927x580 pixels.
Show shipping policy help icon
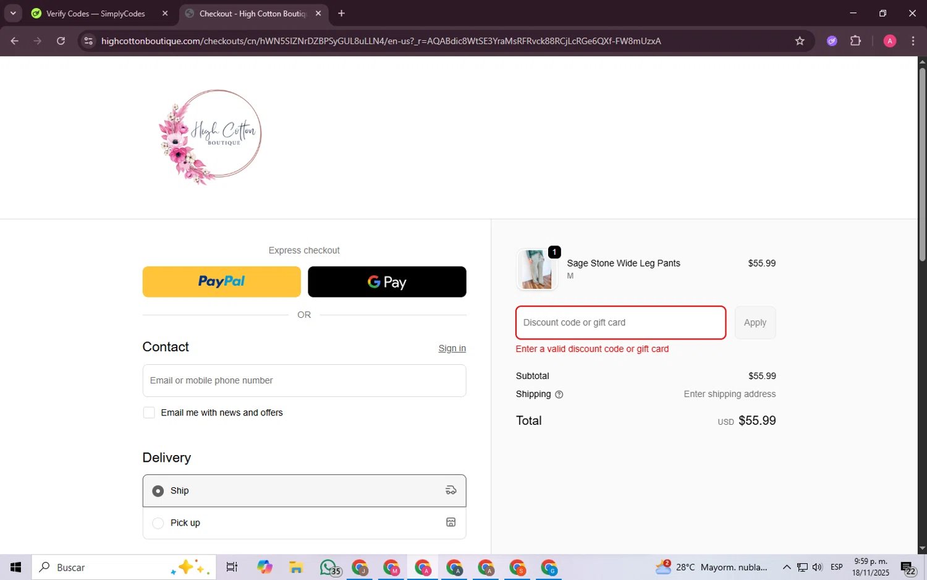pos(559,394)
